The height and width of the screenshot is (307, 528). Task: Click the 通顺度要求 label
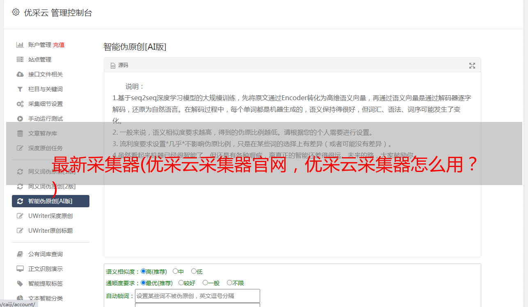click(x=123, y=283)
